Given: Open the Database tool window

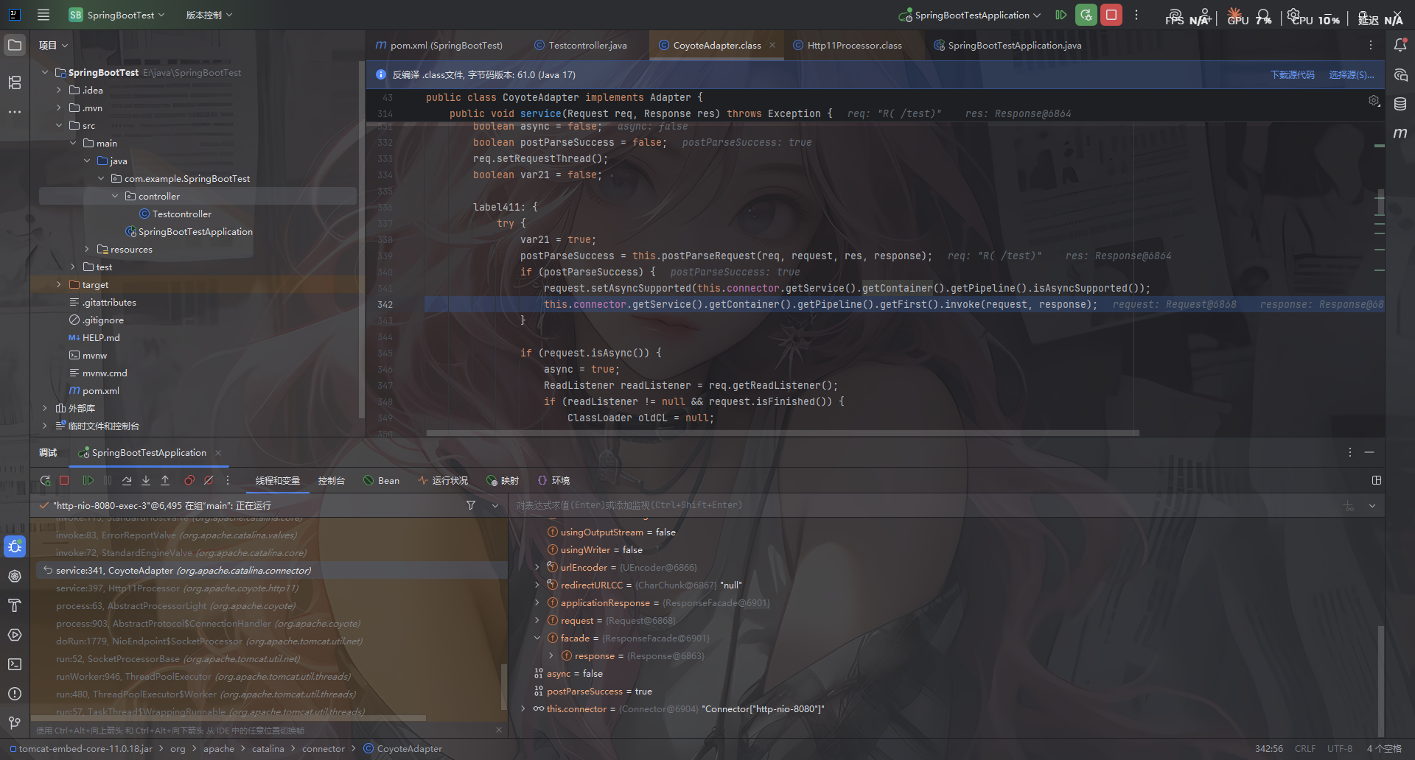Looking at the screenshot, I should [x=1400, y=104].
